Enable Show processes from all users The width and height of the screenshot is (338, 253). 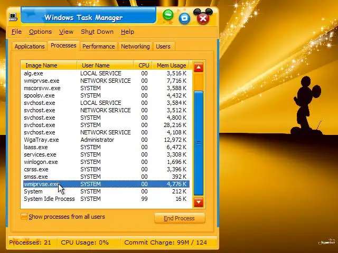click(24, 217)
